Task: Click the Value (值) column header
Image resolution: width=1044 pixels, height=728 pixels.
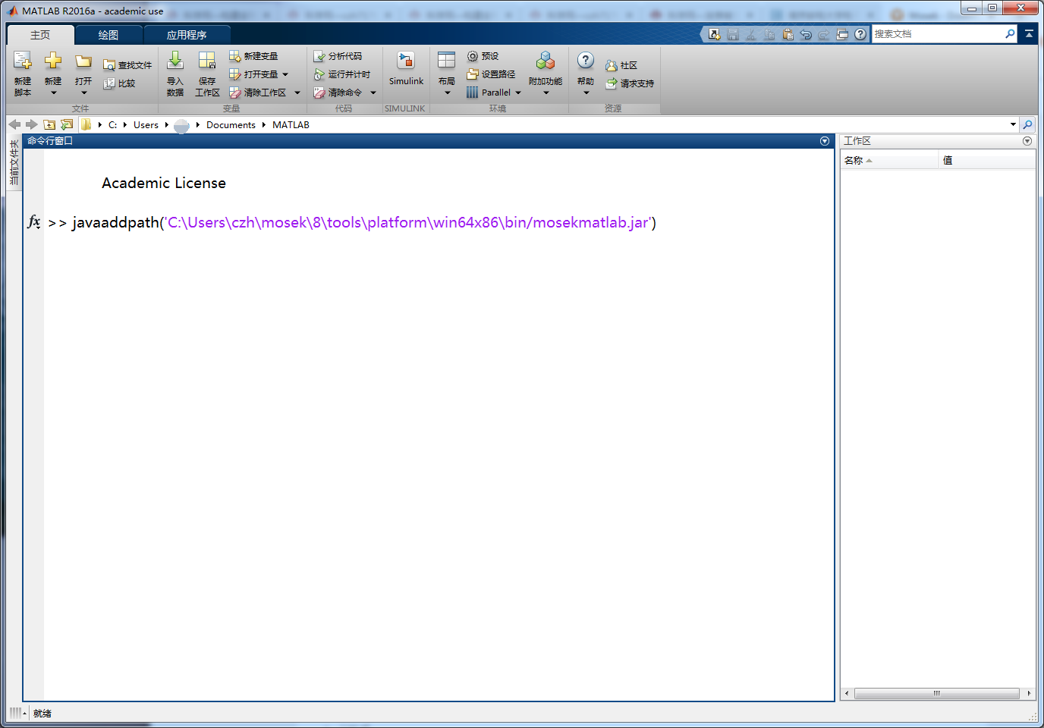Action: pyautogui.click(x=987, y=160)
